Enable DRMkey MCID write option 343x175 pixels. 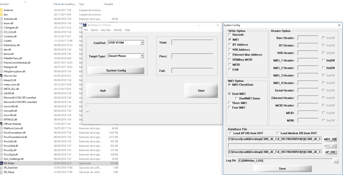coord(230,59)
